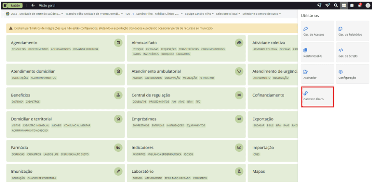
Task: Open CONSUMO INTERNO tag in Almoxarifado
Action: click(x=213, y=49)
